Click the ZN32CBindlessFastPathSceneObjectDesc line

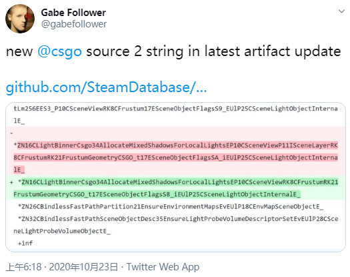click(x=176, y=225)
